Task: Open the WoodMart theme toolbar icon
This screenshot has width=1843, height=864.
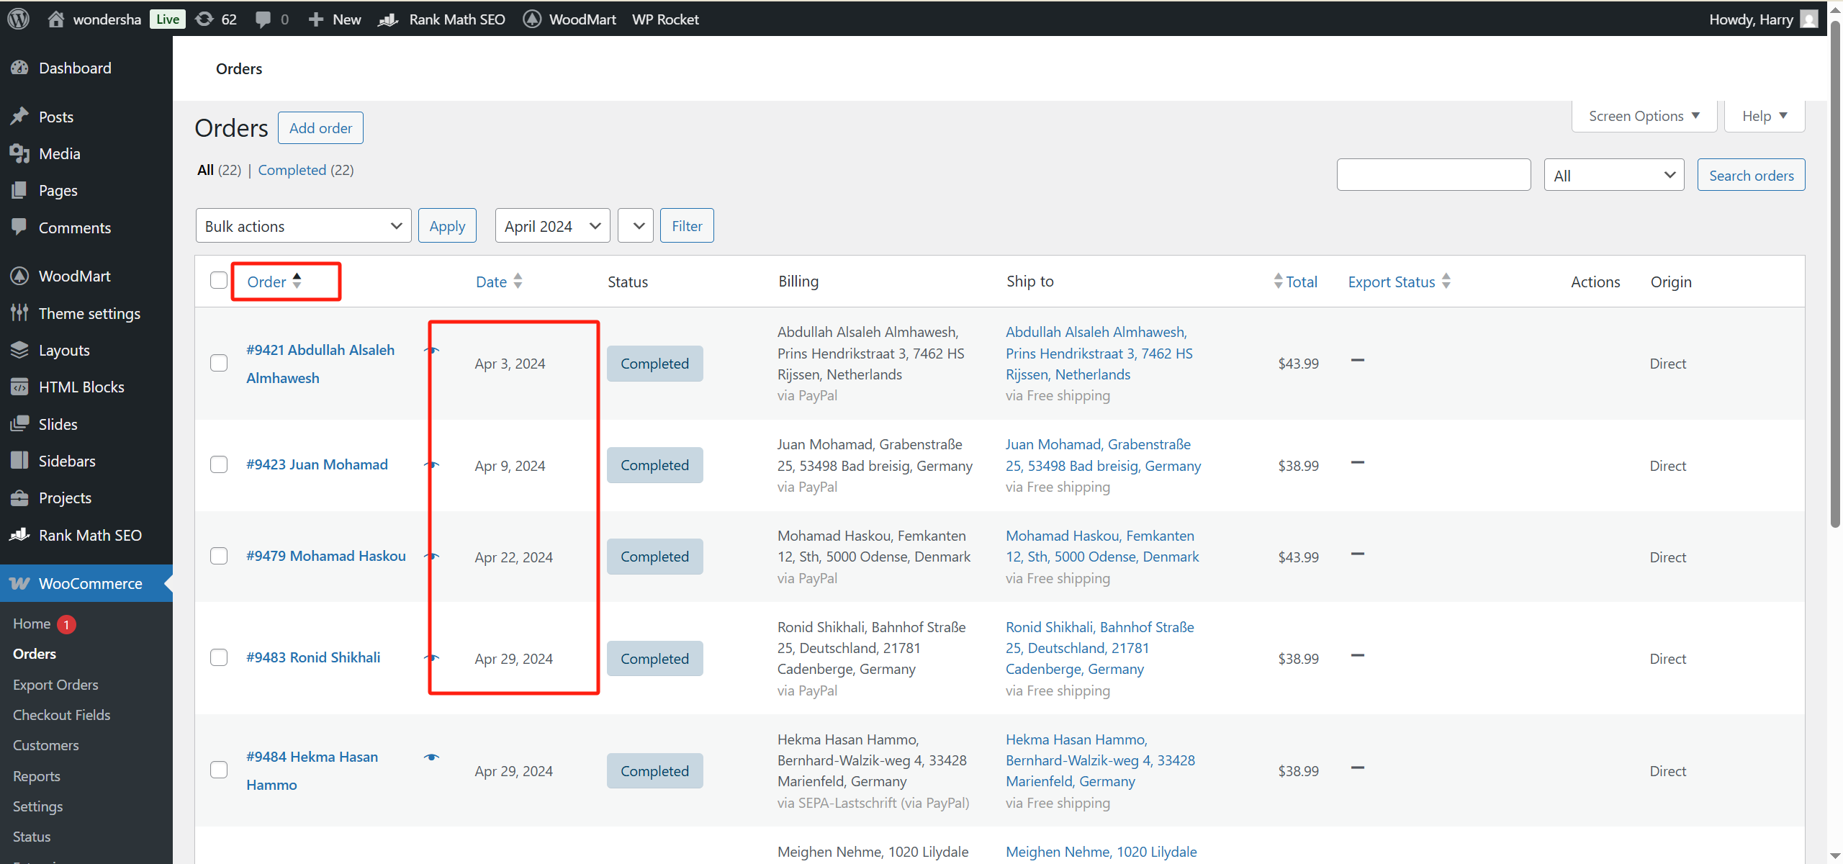Action: [532, 19]
